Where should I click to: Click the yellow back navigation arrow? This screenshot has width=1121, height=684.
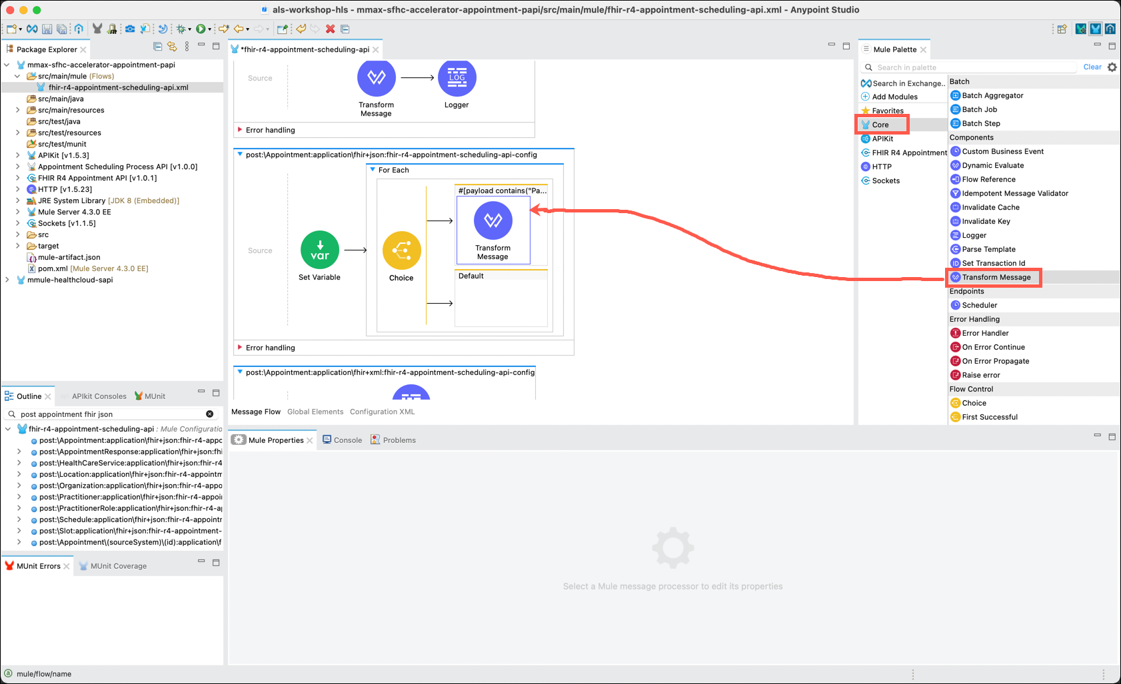click(x=239, y=29)
